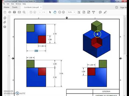
Task: Open the Help menu
Action: point(24,4)
